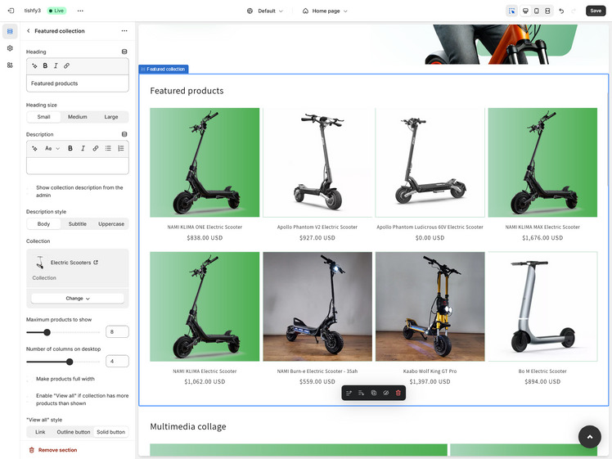Delete section with red trash icon
Image resolution: width=612 pixels, height=459 pixels.
(398, 393)
